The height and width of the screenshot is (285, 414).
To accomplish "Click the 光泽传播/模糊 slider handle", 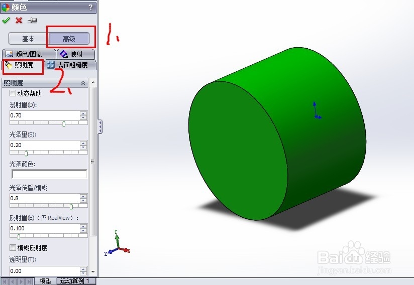I will [x=71, y=206].
